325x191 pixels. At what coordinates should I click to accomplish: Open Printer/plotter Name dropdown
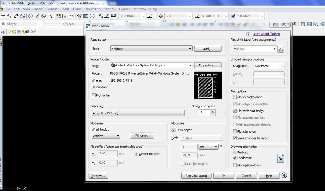(x=151, y=65)
